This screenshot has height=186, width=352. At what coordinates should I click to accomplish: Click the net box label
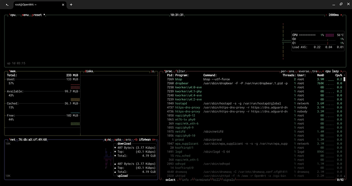pyautogui.click(x=13, y=140)
